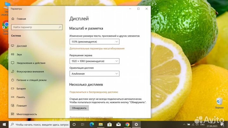
Task: Click the battery icon in tray
Action: point(189,125)
